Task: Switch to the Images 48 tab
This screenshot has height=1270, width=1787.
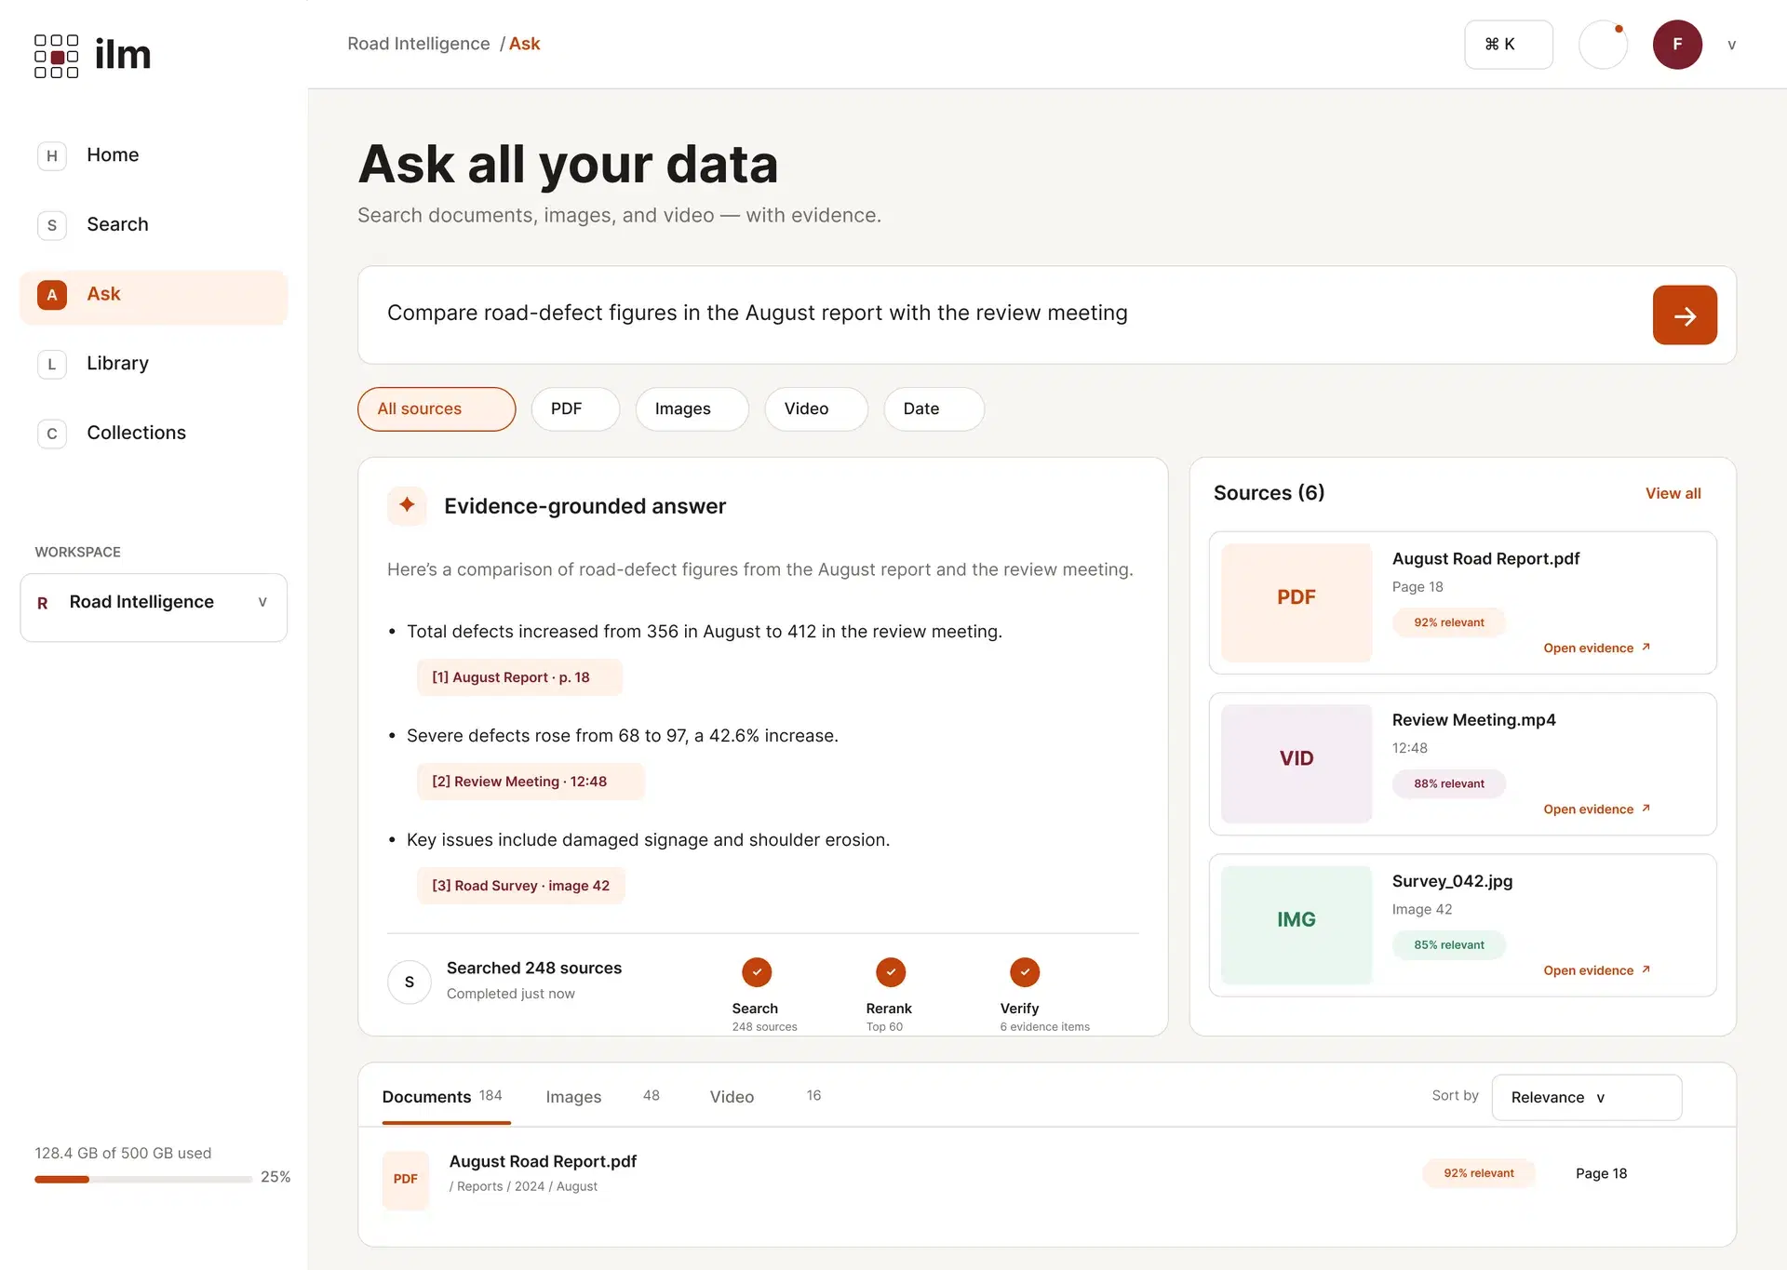Action: click(602, 1098)
